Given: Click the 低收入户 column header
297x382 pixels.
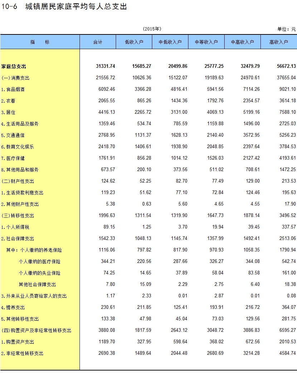Looking at the screenshot, I should click(x=134, y=42).
